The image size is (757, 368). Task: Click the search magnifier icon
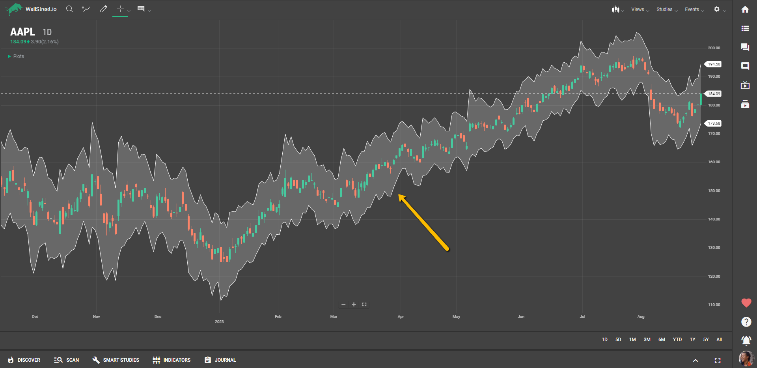[69, 9]
